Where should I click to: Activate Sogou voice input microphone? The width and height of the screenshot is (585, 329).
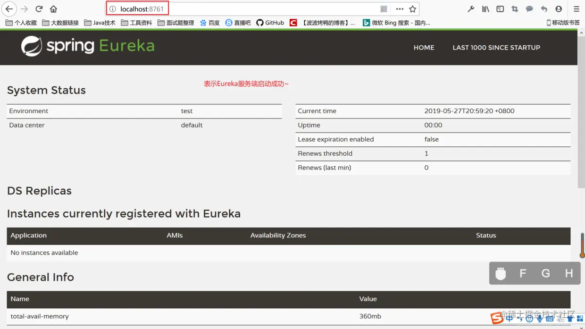(x=540, y=319)
